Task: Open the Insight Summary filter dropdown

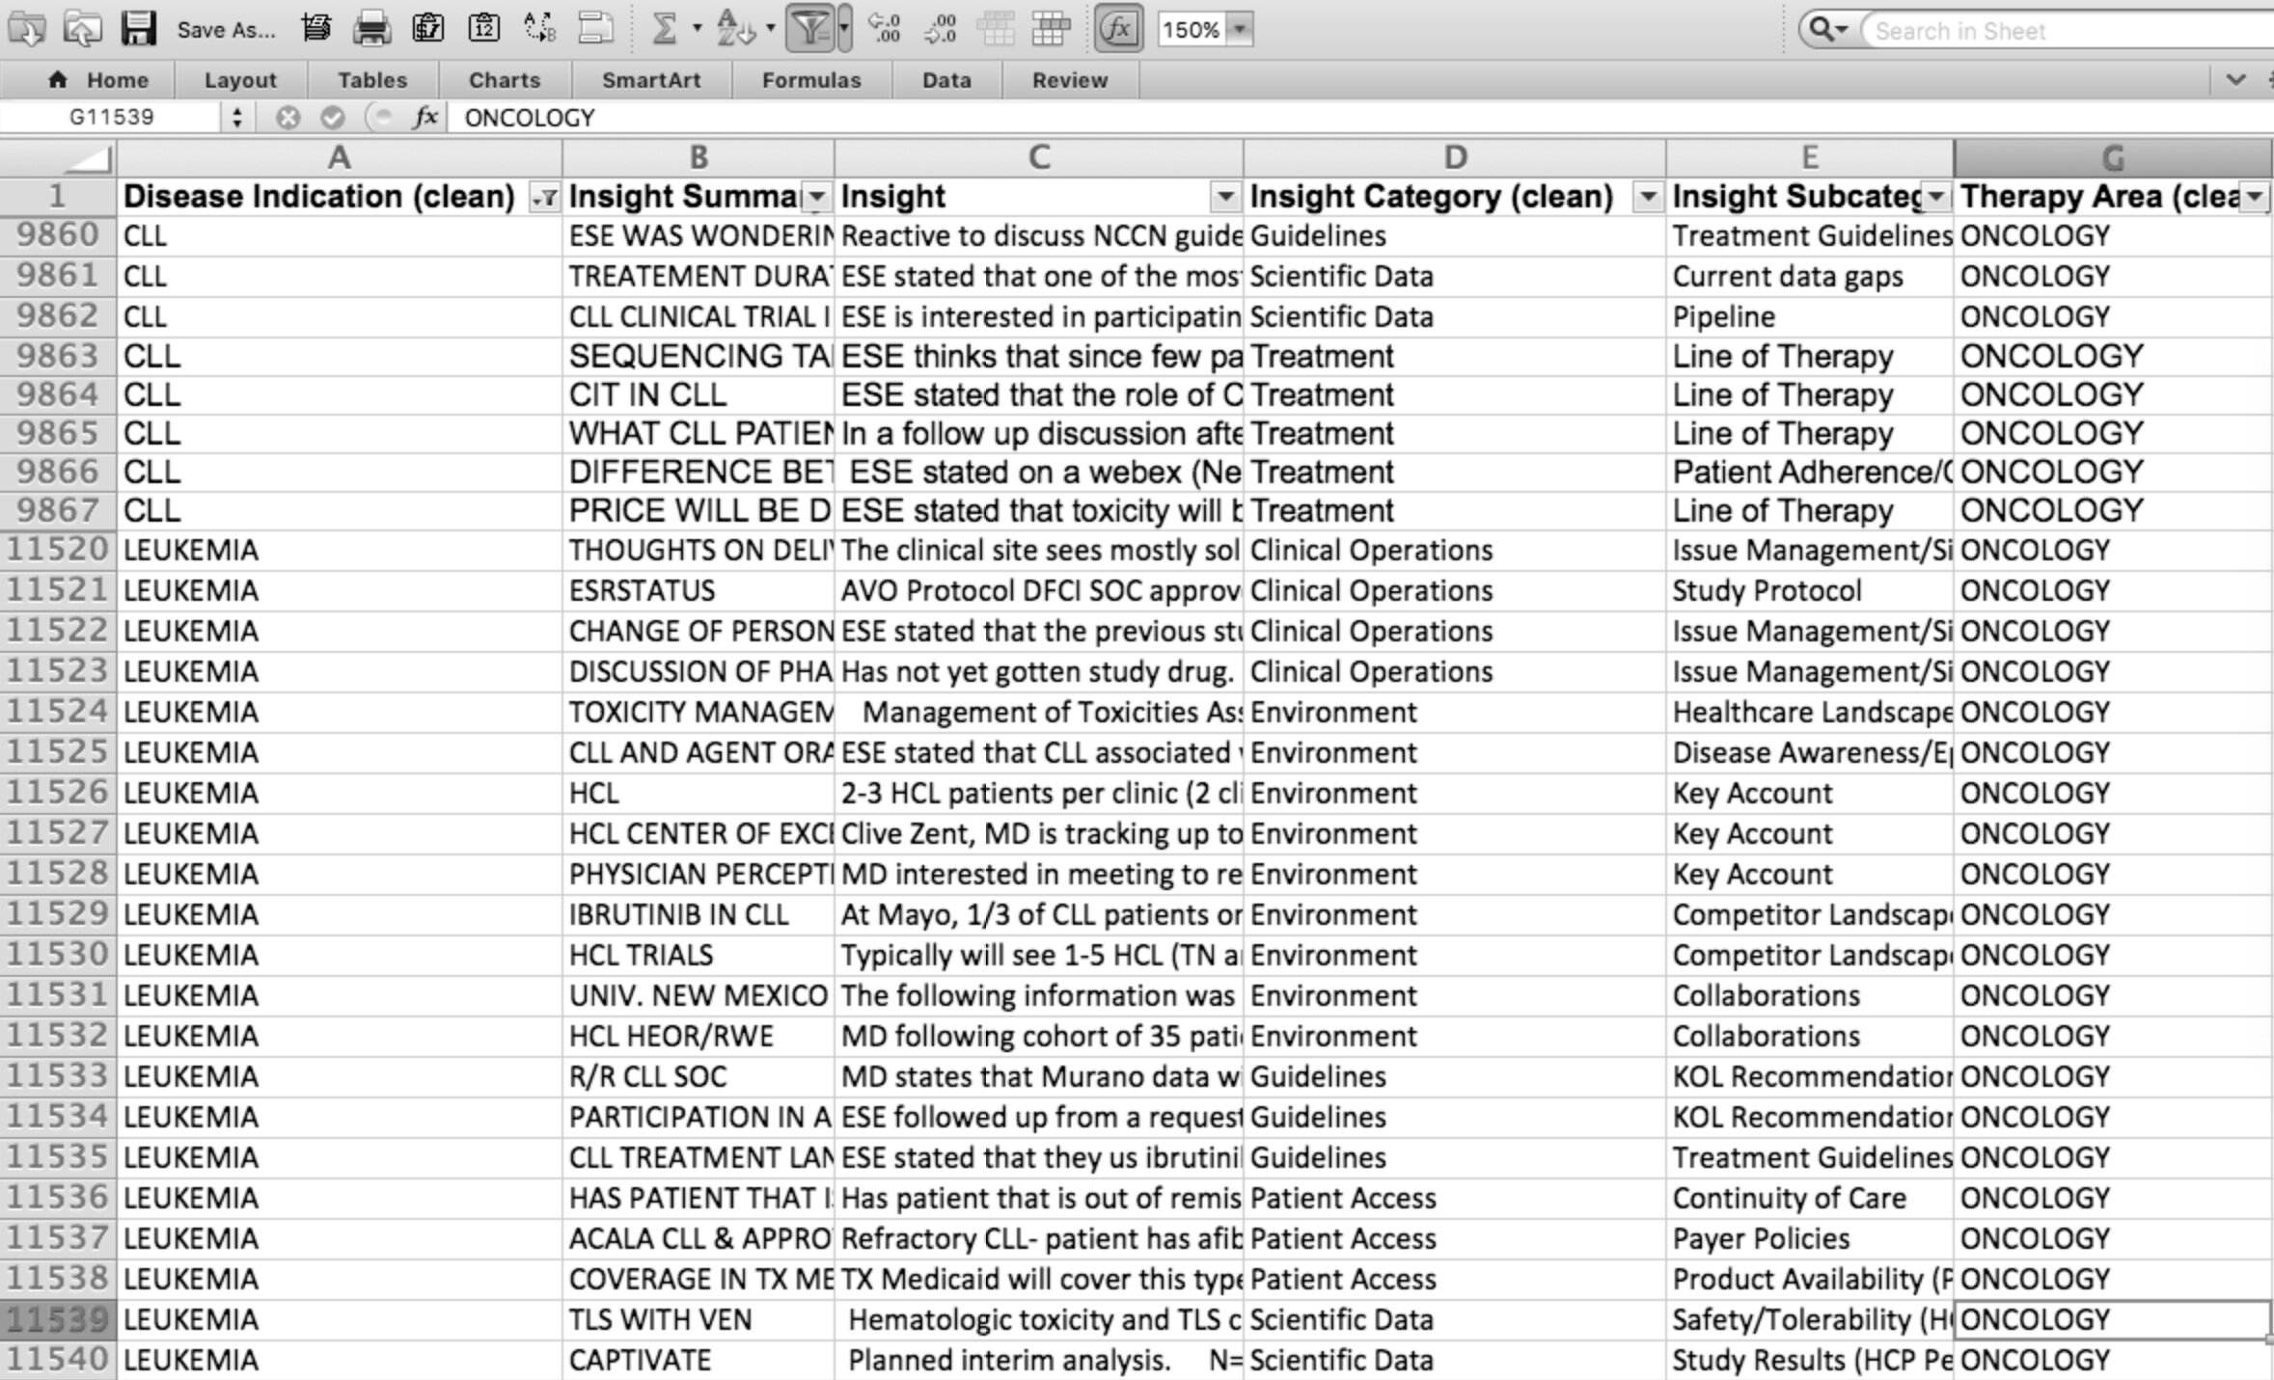Action: [x=817, y=199]
